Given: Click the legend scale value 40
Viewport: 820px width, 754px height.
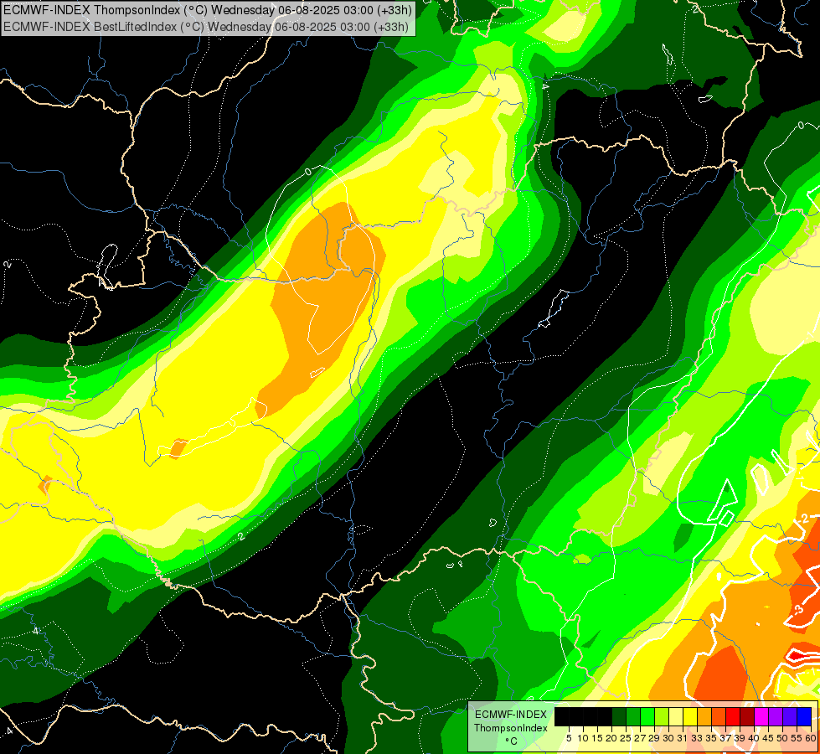Looking at the screenshot, I should click(x=754, y=738).
